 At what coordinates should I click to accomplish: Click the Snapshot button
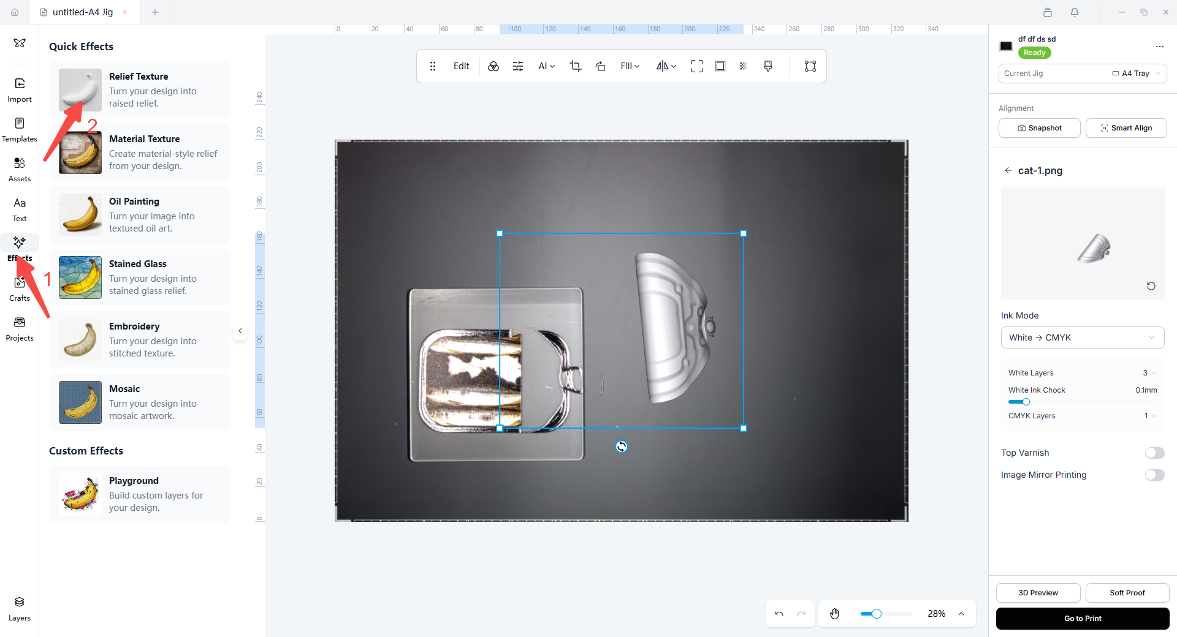(1040, 128)
